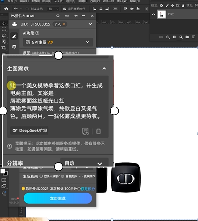Select the 口红 layer thumbnail
Image resolution: width=198 pixels, height=221 pixels.
point(162,15)
